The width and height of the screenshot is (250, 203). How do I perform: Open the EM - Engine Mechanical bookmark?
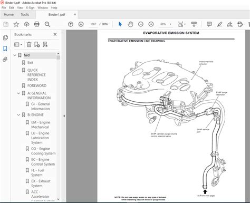click(41, 124)
